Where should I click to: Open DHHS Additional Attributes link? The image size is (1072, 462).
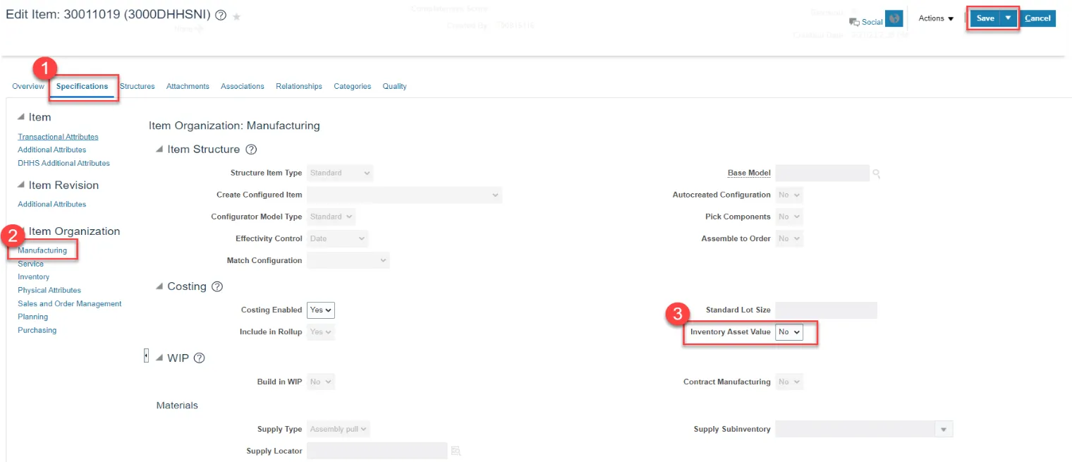(x=64, y=163)
